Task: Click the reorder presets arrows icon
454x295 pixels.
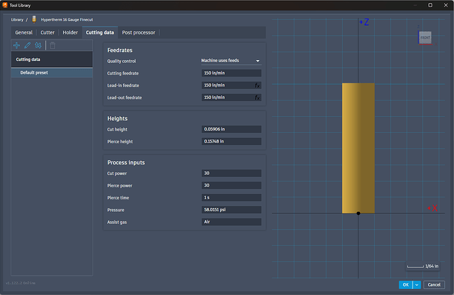Action: click(38, 46)
